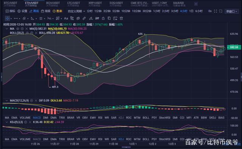Click the screenshot icon beside fullscreen
Image resolution: width=242 pixels, height=149 pixels.
coord(221,11)
